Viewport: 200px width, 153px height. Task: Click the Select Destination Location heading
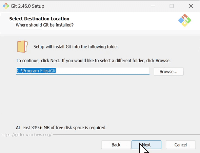coord(39,19)
